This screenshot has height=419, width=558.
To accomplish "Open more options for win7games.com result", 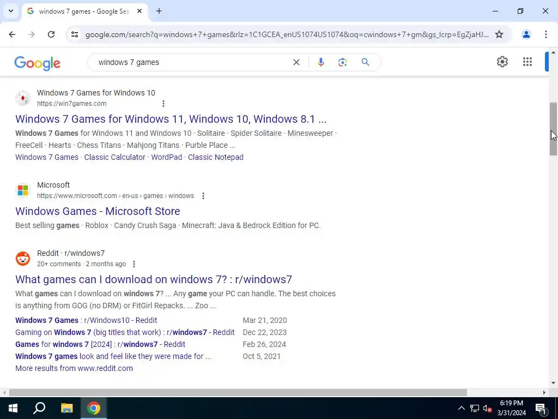I will pyautogui.click(x=163, y=104).
